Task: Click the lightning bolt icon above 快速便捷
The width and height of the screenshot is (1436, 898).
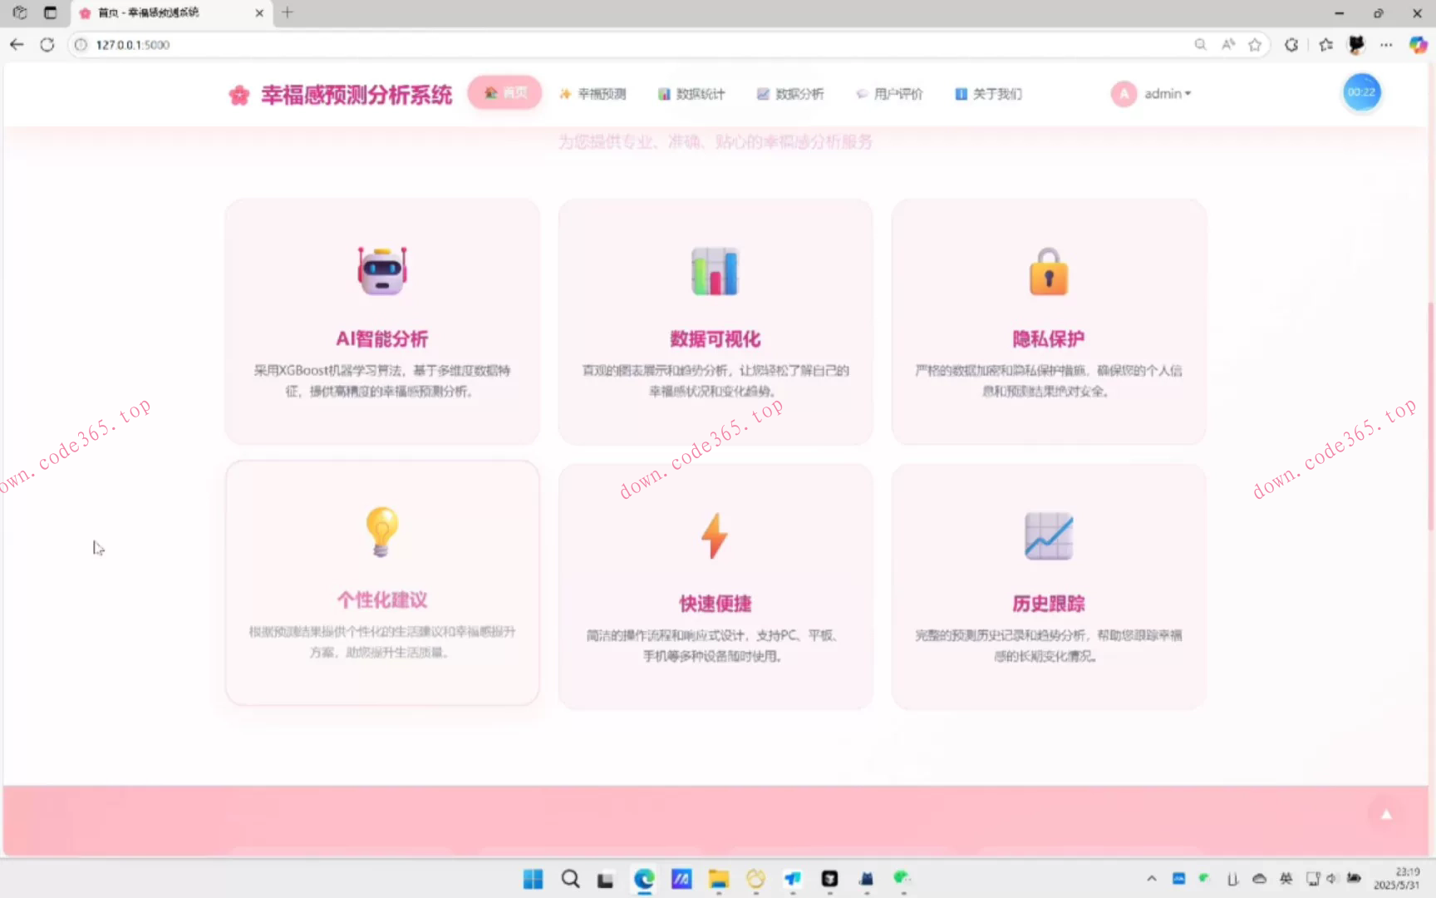Action: 715,535
